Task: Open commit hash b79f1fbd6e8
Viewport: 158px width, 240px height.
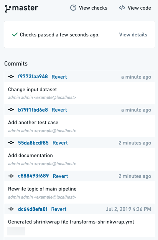Action: point(33,110)
